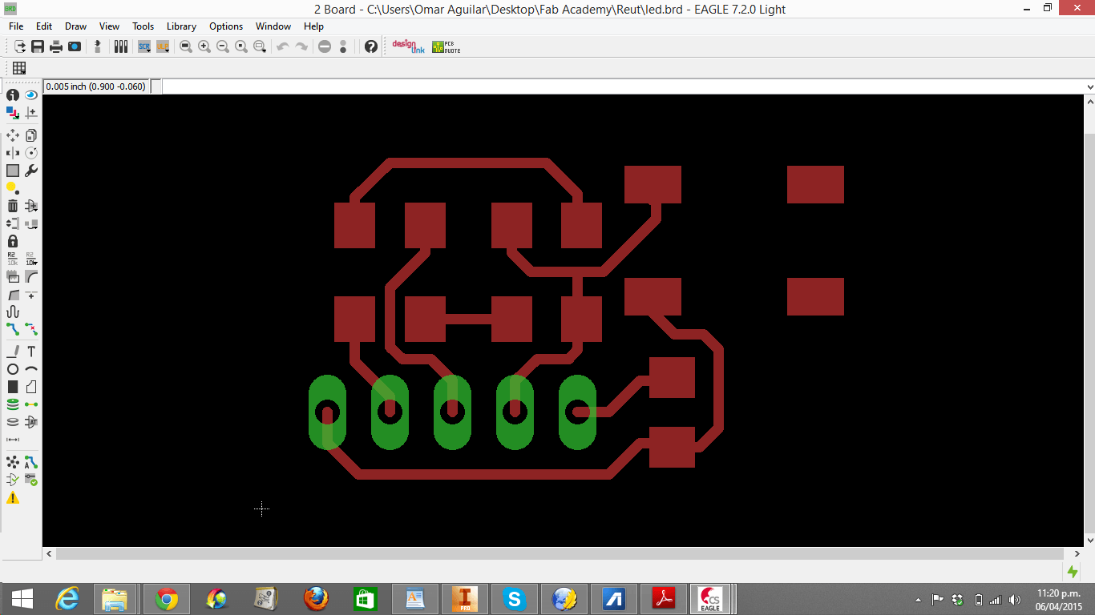Click the command line input field

[623, 86]
